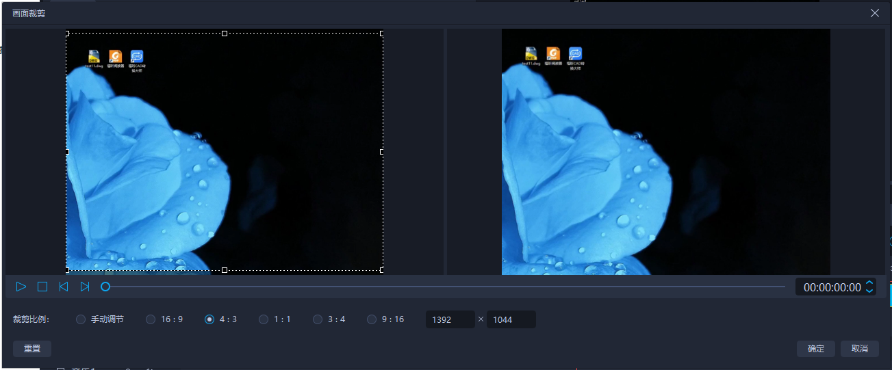Pick the 1:1 square crop ratio
Viewport: 892px width, 370px height.
point(264,319)
